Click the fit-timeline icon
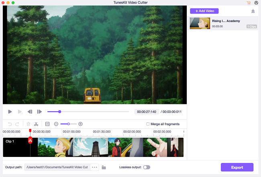This screenshot has height=177, width=261. 47,124
